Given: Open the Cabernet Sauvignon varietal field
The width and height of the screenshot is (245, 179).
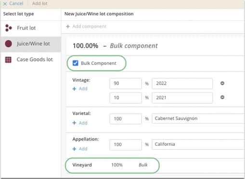Looking at the screenshot, I should (x=198, y=118).
